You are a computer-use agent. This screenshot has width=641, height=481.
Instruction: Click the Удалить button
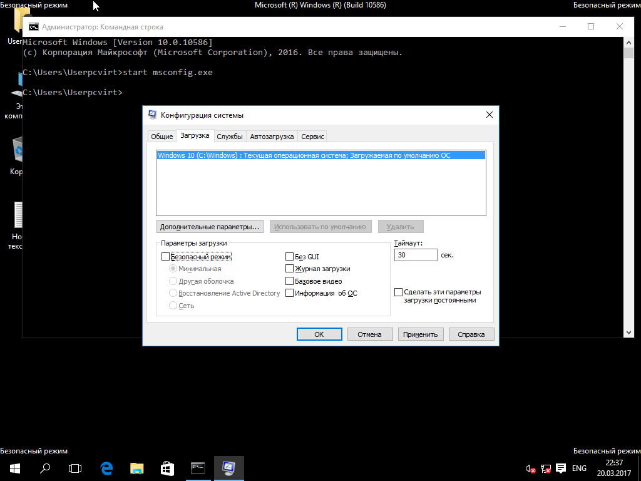point(400,227)
